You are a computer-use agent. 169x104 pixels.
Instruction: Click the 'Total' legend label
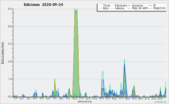[106, 5]
